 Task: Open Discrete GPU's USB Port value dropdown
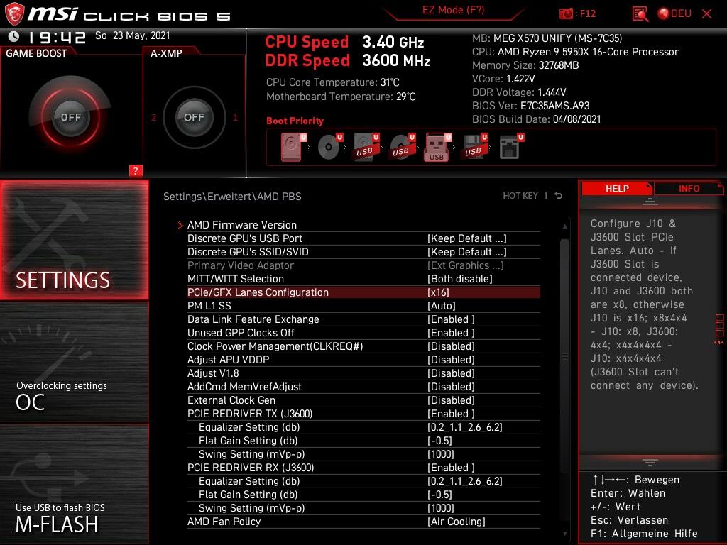[466, 238]
